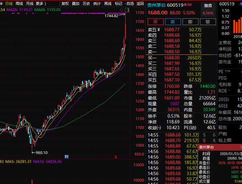Click the 960.10 low price annotation
This screenshot has height=184, width=242.
41,153
